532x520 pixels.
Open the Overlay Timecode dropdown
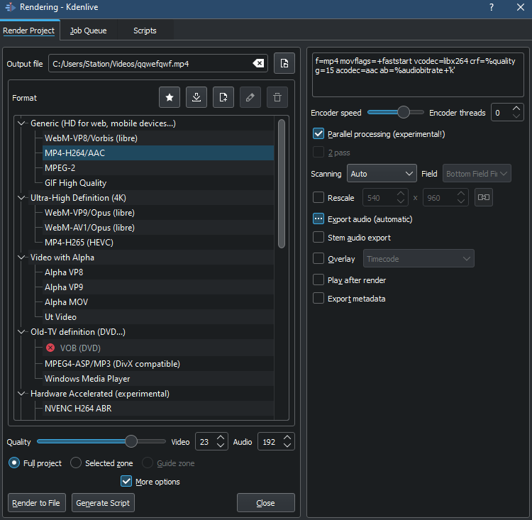[419, 259]
